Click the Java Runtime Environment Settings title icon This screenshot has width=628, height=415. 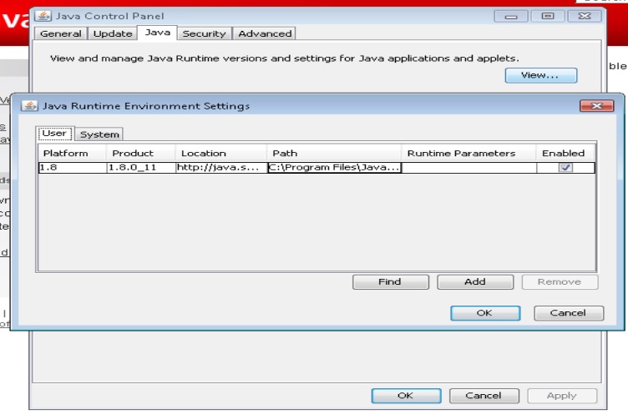29,106
